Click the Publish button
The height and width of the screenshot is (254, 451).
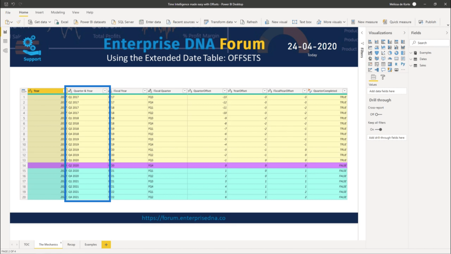coord(427,22)
